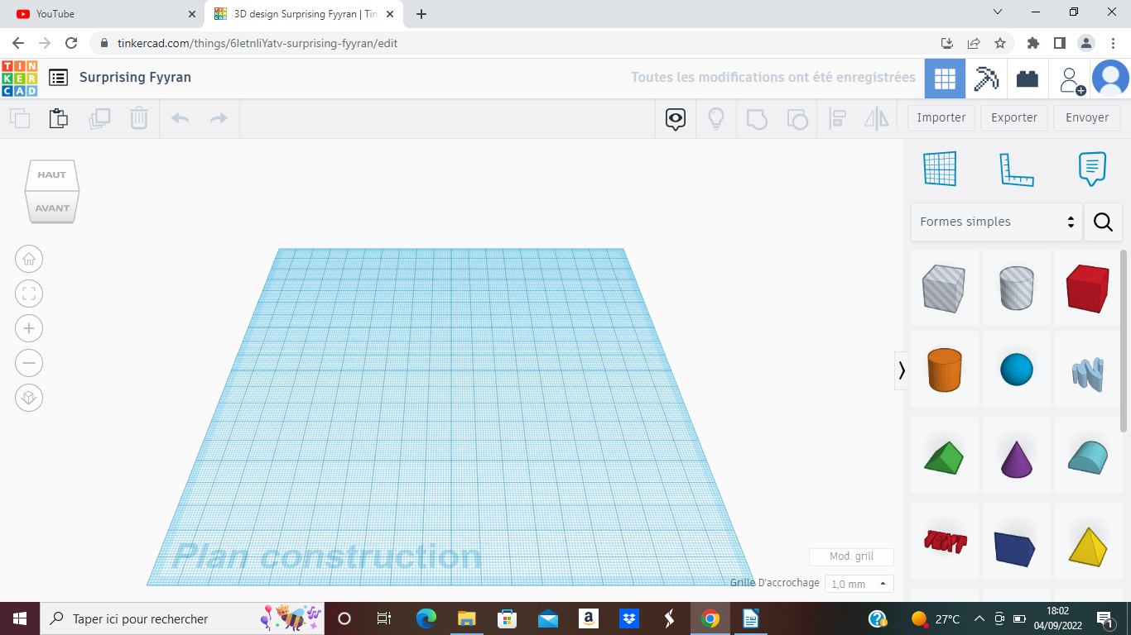The height and width of the screenshot is (635, 1131).
Task: Open the Grille D'accrochage 1,0 mm dropdown
Action: (x=859, y=584)
